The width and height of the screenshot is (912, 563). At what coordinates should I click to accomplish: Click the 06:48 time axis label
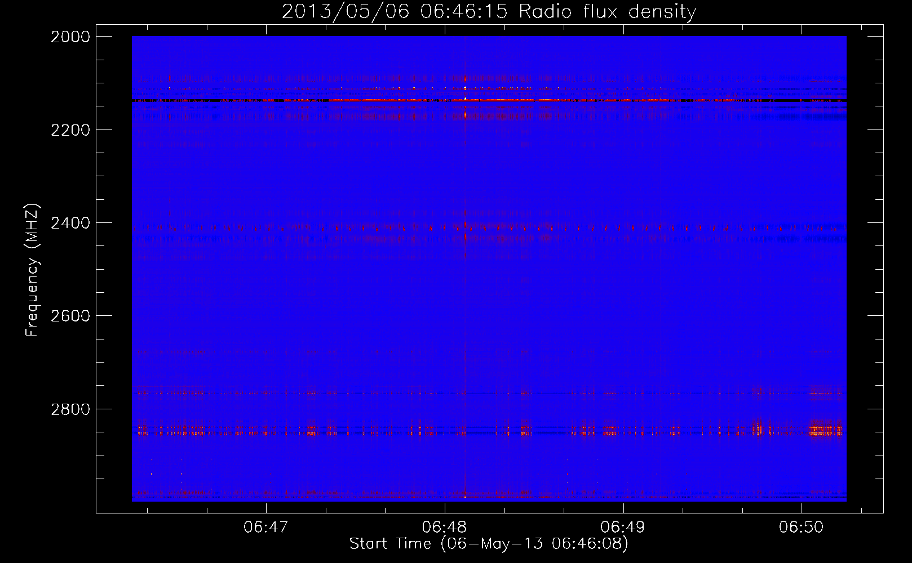point(445,528)
